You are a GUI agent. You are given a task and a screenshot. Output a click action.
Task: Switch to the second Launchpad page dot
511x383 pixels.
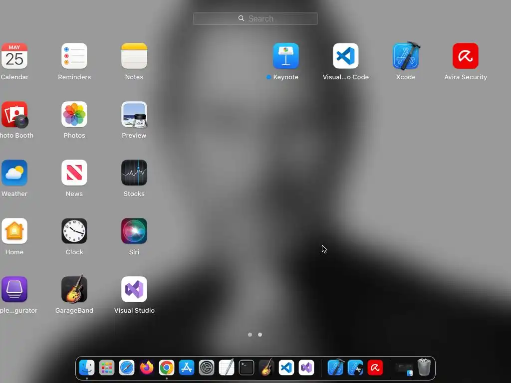(260, 335)
